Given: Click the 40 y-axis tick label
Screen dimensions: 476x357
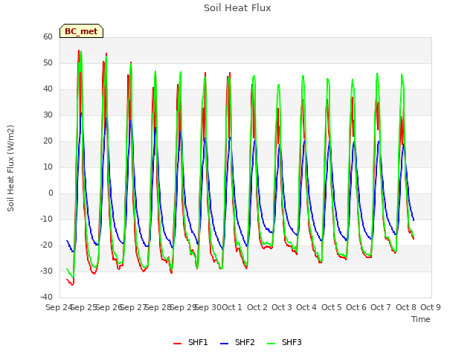Looking at the screenshot, I should tap(48, 89).
